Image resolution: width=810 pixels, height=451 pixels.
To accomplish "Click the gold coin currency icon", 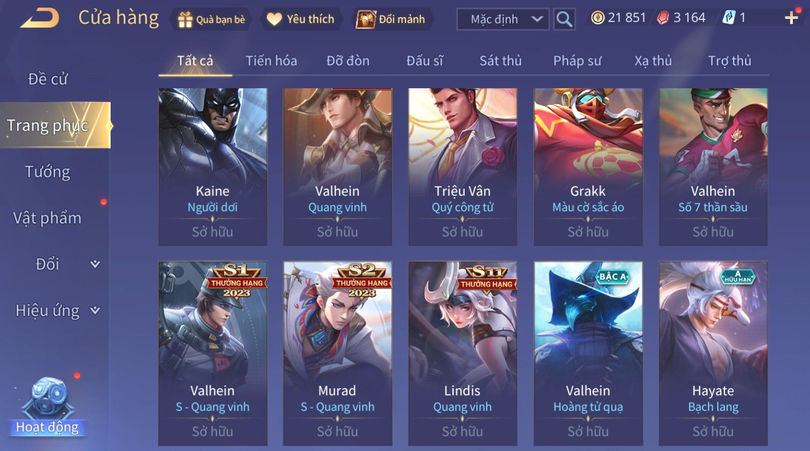I will click(x=597, y=18).
